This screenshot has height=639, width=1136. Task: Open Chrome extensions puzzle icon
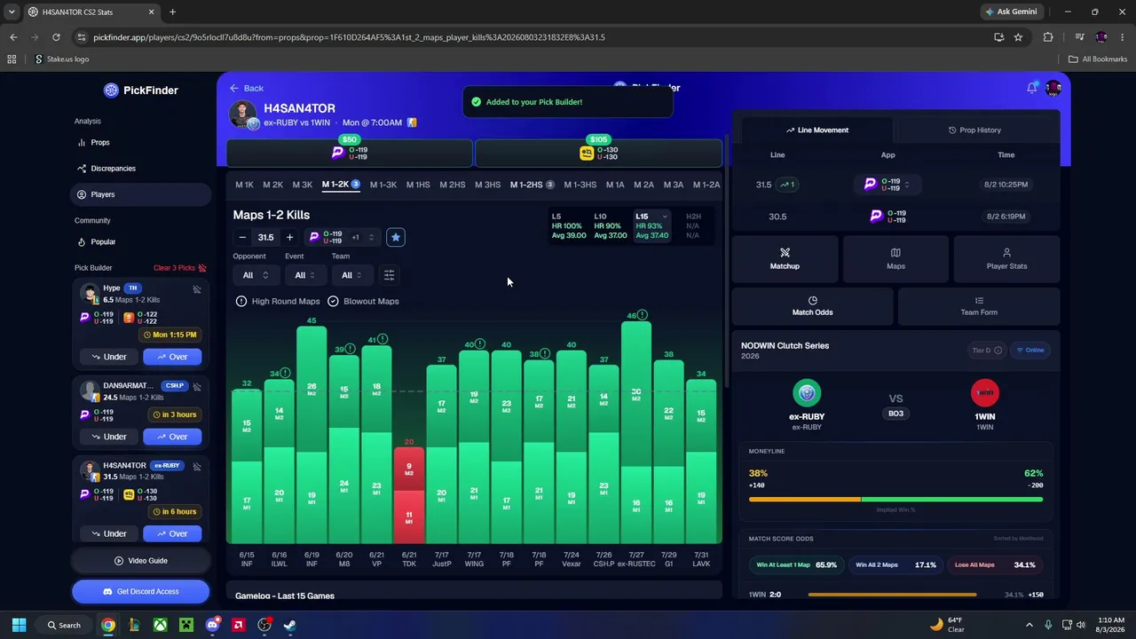tap(1048, 37)
